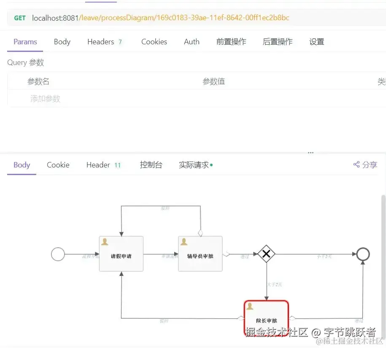Open the GET method dropdown
The height and width of the screenshot is (348, 386).
(x=19, y=18)
